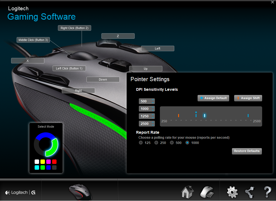Open Help question mark icon

click(x=268, y=192)
